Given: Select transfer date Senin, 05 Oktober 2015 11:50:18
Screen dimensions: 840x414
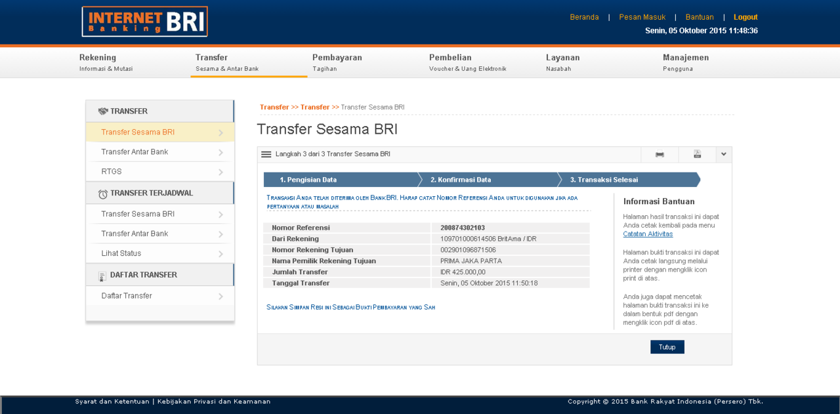Looking at the screenshot, I should click(x=489, y=283).
